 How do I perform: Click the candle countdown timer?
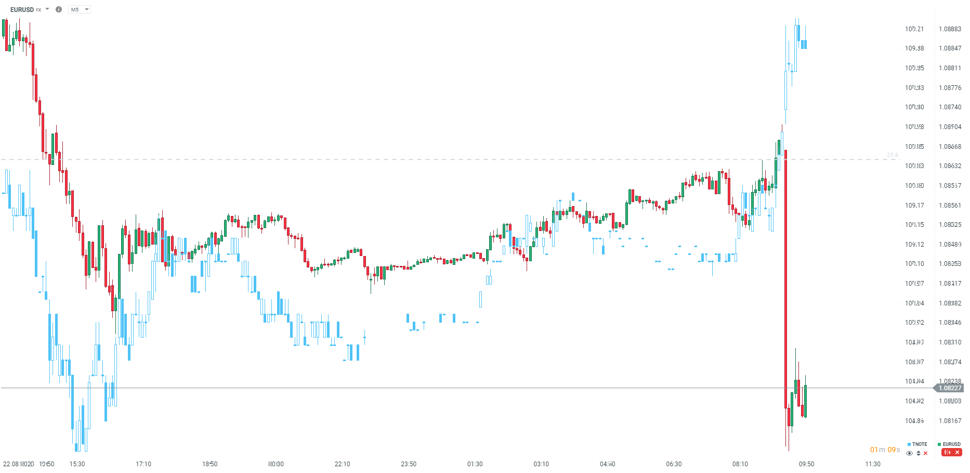point(885,450)
